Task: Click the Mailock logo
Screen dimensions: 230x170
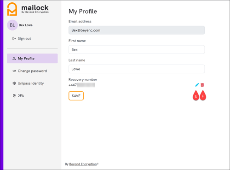Action: point(28,9)
